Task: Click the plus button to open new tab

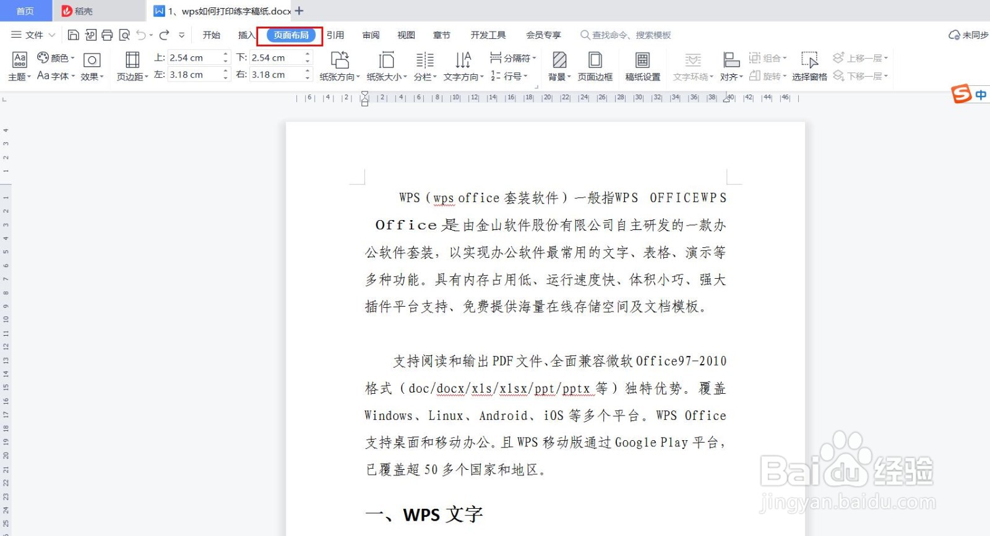Action: (x=299, y=11)
